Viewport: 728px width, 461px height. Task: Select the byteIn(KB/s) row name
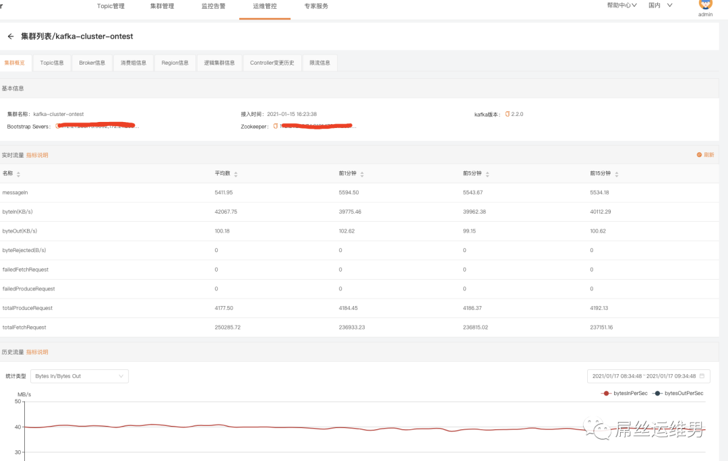18,212
